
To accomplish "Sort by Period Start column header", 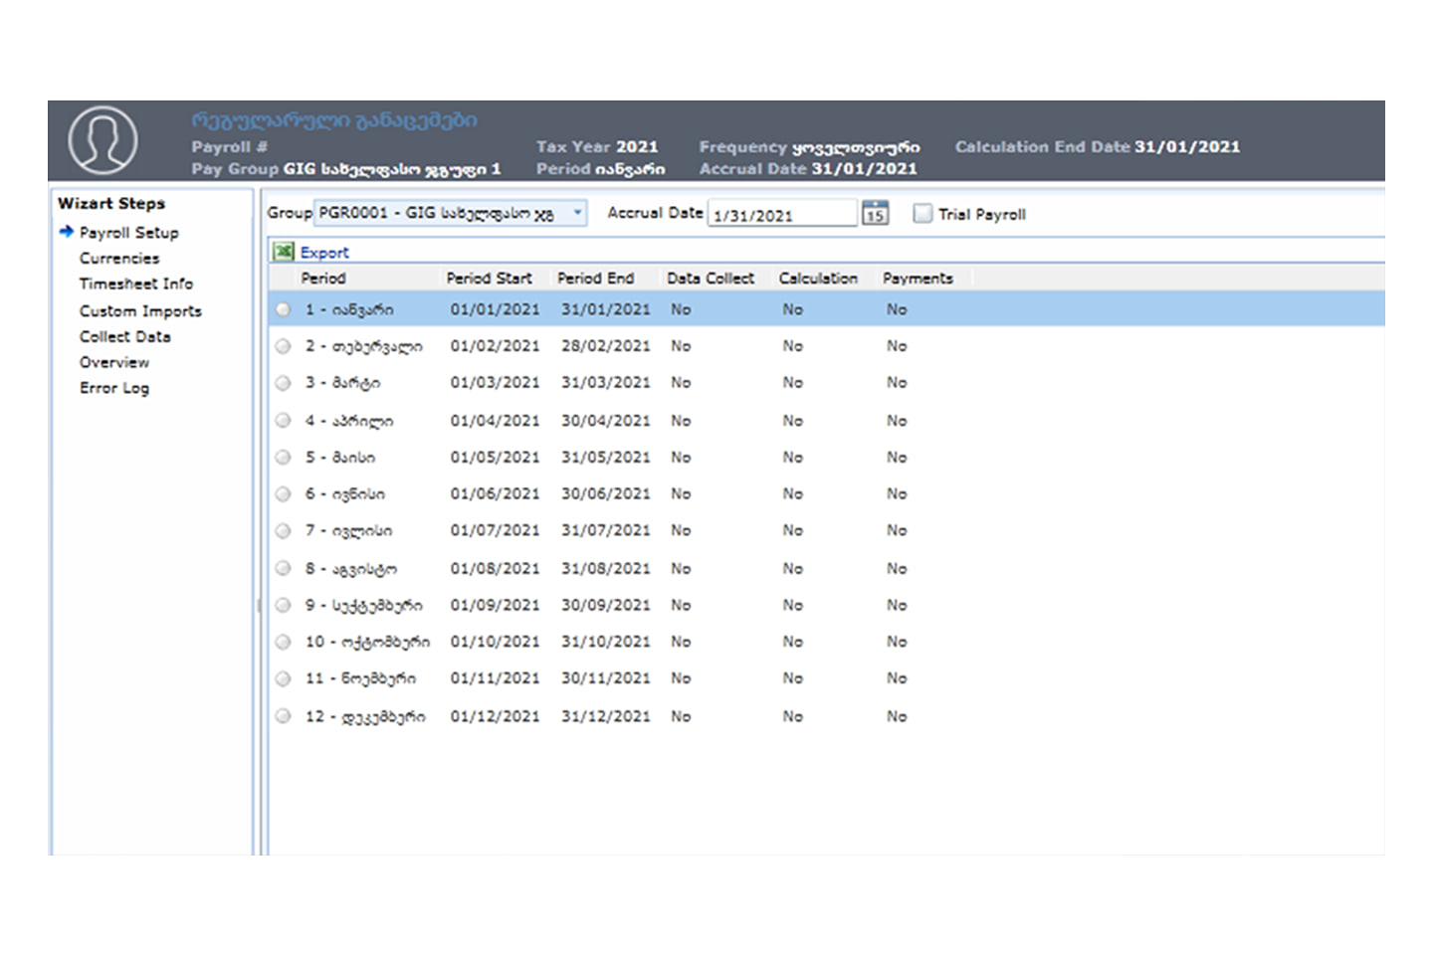I will coord(490,279).
